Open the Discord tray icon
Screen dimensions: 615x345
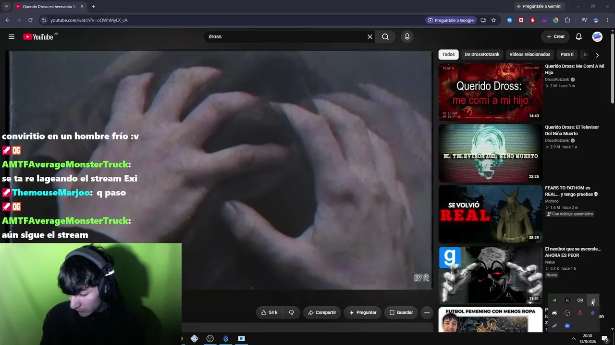click(x=554, y=313)
